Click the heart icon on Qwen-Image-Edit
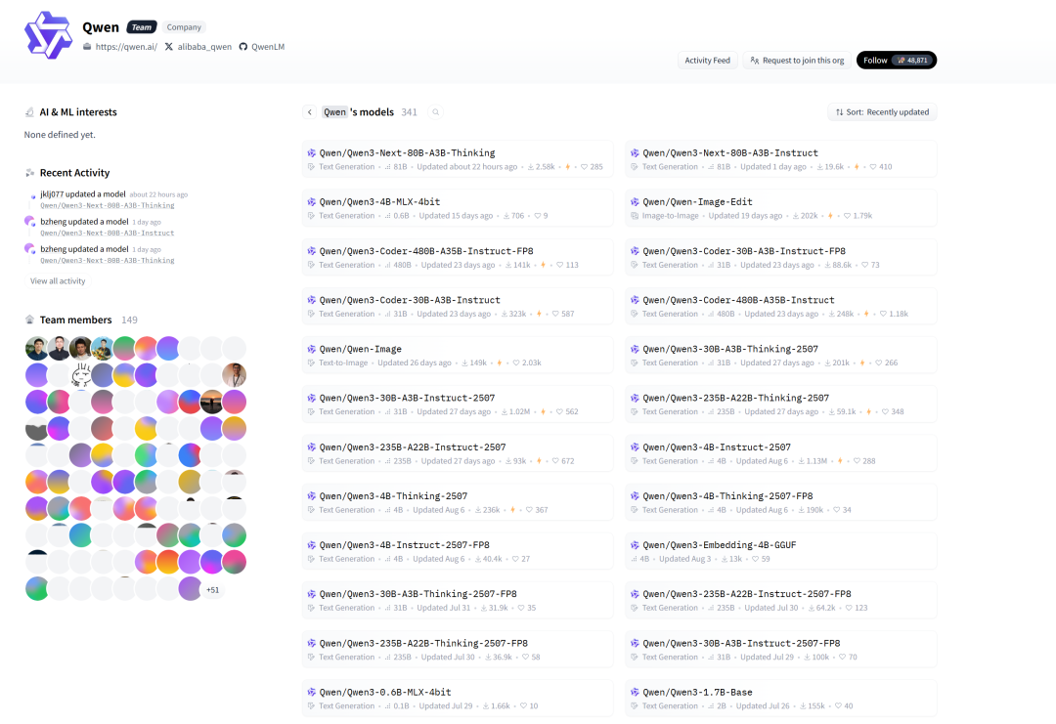This screenshot has height=724, width=1056. pos(847,216)
